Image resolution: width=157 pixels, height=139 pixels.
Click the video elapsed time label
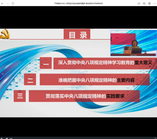pos(11,138)
